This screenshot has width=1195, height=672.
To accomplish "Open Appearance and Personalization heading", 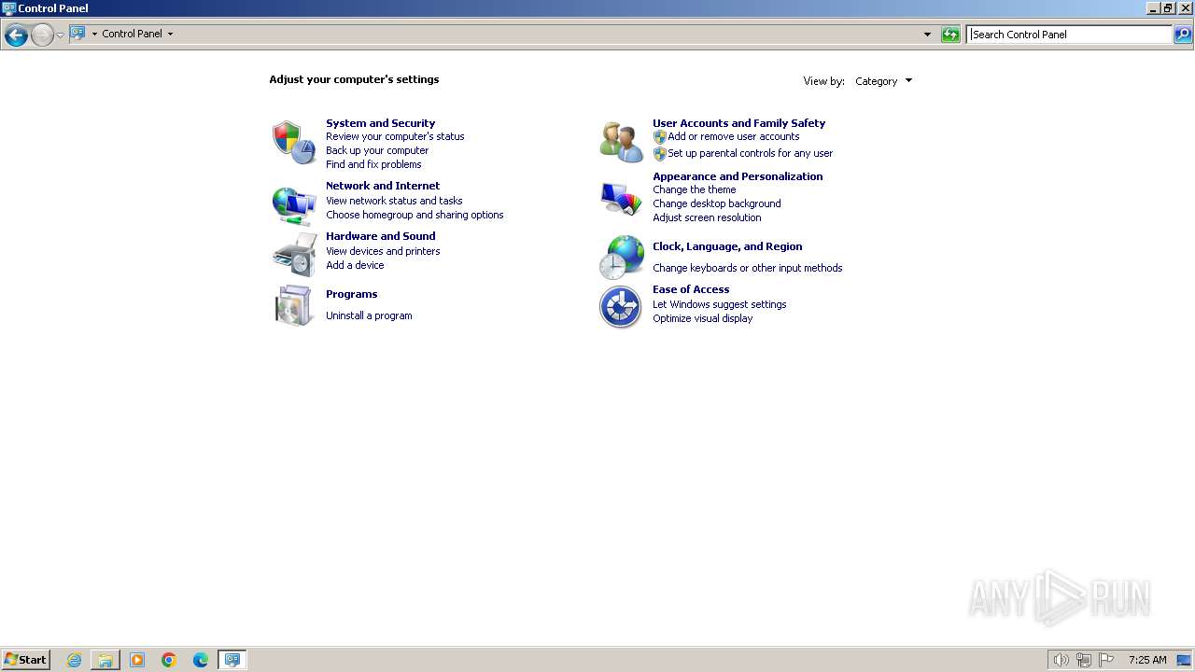I will coord(738,176).
